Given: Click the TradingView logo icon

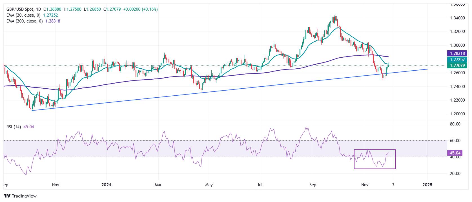Looking at the screenshot, I should 7,196.
